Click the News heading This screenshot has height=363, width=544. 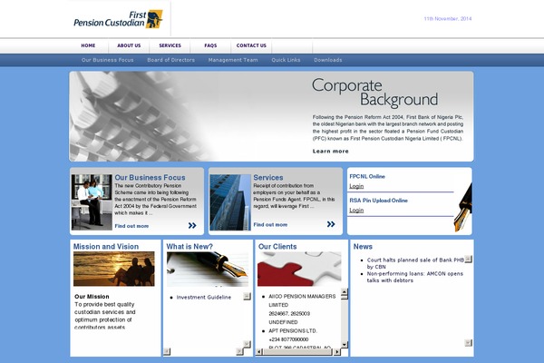[363, 247]
